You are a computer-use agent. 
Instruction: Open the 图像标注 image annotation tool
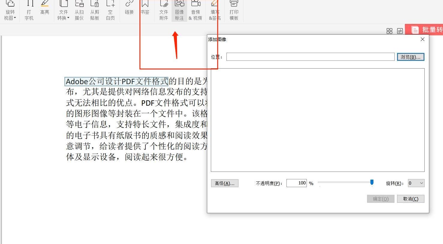(179, 10)
